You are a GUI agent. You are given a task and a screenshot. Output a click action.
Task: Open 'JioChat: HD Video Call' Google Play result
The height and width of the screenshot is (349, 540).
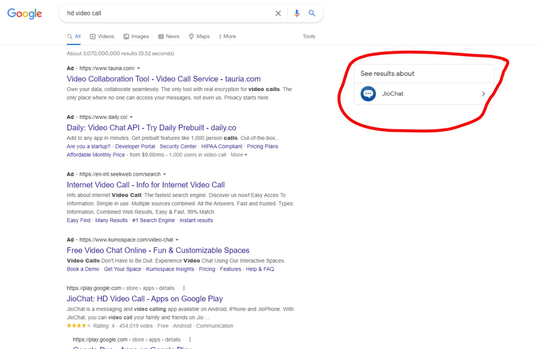click(145, 299)
